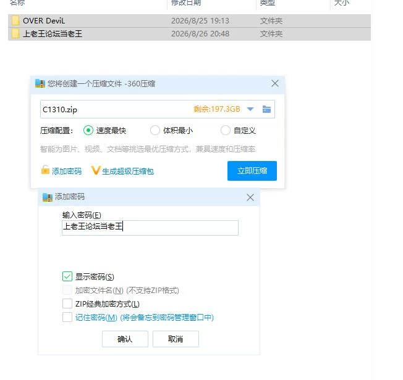This screenshot has width=403, height=380.
Task: Sort by the 名称 column header
Action: [17, 3]
